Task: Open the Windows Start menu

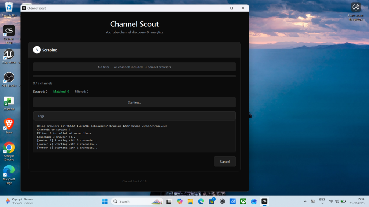Action: coord(105,202)
